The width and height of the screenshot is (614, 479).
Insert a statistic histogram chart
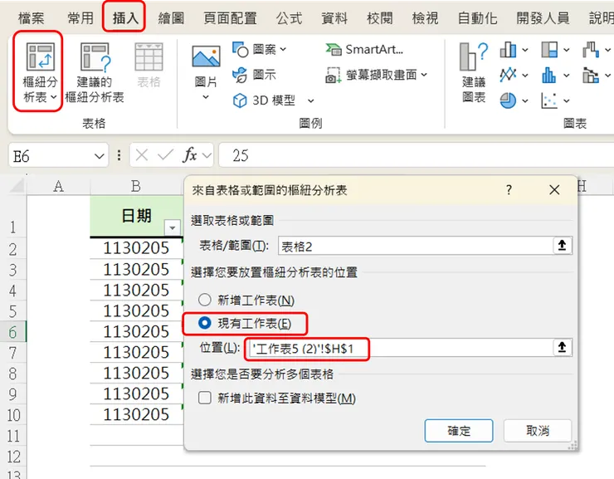point(549,75)
